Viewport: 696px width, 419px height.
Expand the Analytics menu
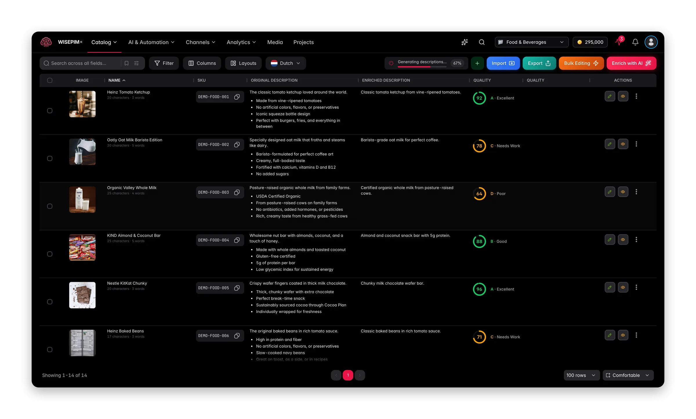(241, 42)
